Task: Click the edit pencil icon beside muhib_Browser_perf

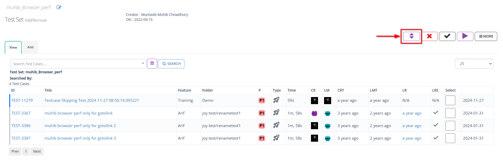Action: pos(59,7)
